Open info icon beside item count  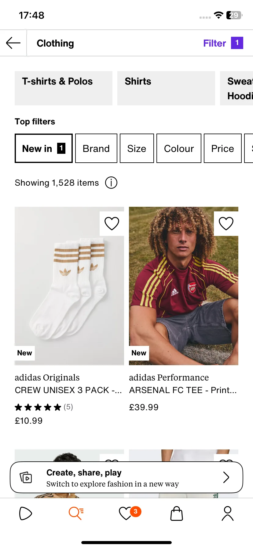click(111, 183)
